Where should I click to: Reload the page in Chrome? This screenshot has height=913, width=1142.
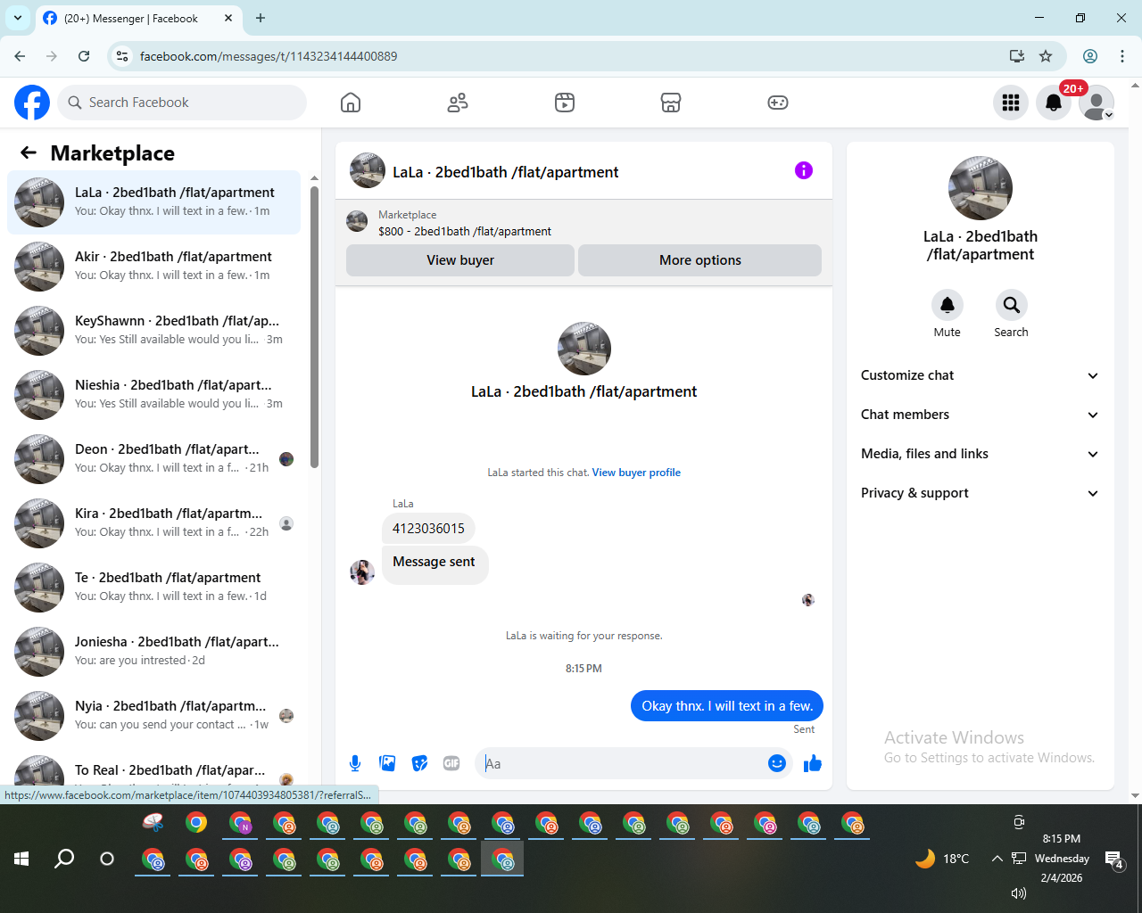click(84, 56)
